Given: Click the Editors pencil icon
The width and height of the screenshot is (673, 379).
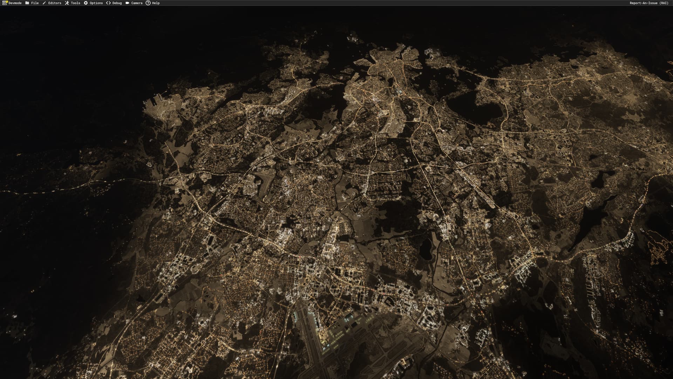Looking at the screenshot, I should point(44,3).
